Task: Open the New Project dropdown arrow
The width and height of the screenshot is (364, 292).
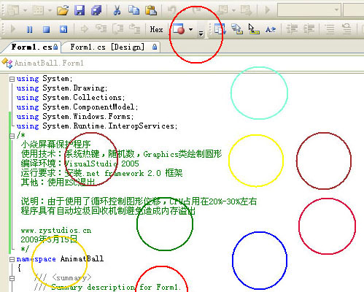Action: pos(26,10)
